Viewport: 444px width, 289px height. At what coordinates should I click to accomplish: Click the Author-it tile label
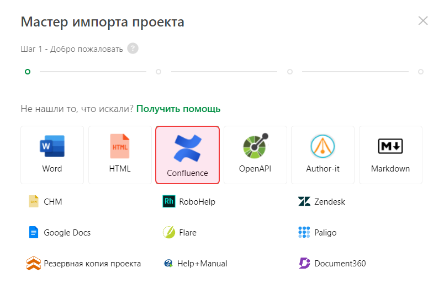(323, 169)
